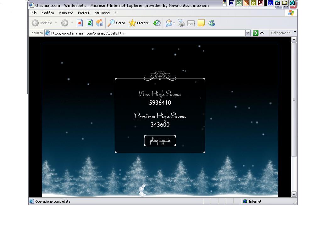Print the page with the printer icon
This screenshot has width=322, height=241.
click(x=181, y=23)
